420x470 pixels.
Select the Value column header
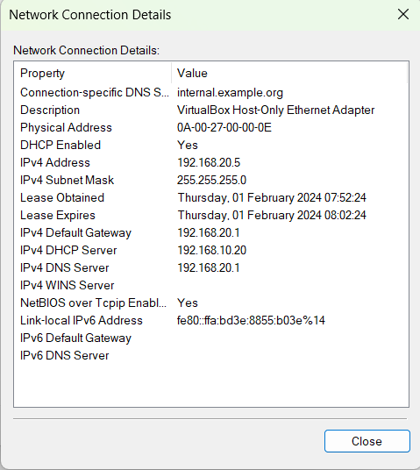[x=289, y=73]
